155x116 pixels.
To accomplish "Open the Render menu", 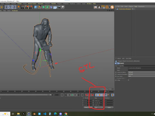I will pyautogui.click(x=19, y=4).
